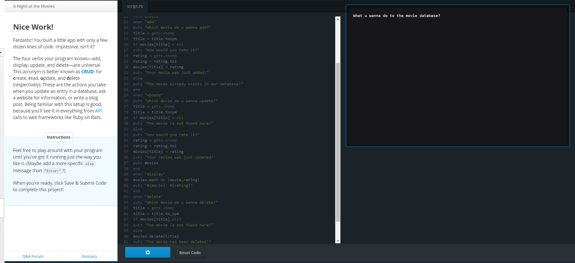Click the code editor vertical scrollbar thumb
The image size is (575, 263).
(x=338, y=142)
